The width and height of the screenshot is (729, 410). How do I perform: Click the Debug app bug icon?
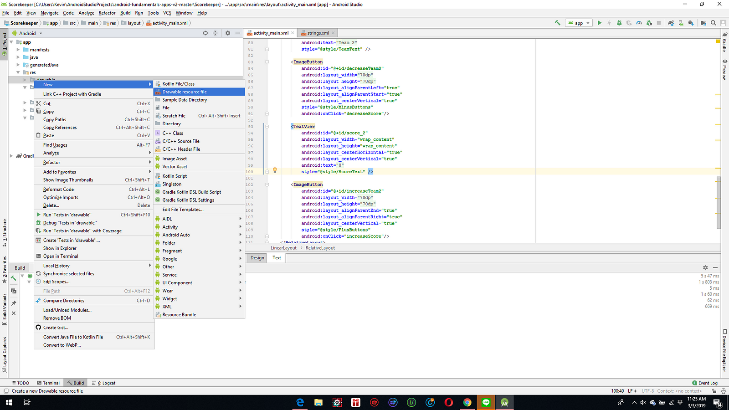619,23
